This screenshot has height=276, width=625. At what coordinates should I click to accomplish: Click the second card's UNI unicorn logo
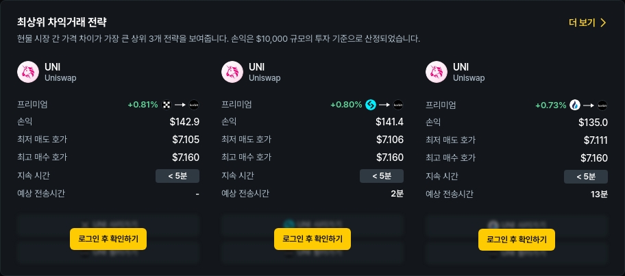click(232, 72)
